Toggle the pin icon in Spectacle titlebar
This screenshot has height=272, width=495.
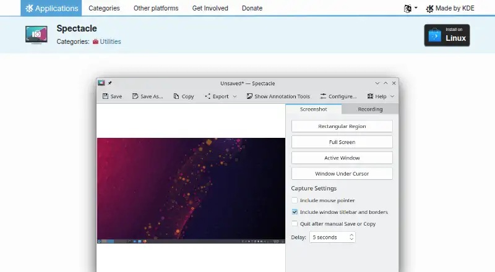[x=110, y=83]
